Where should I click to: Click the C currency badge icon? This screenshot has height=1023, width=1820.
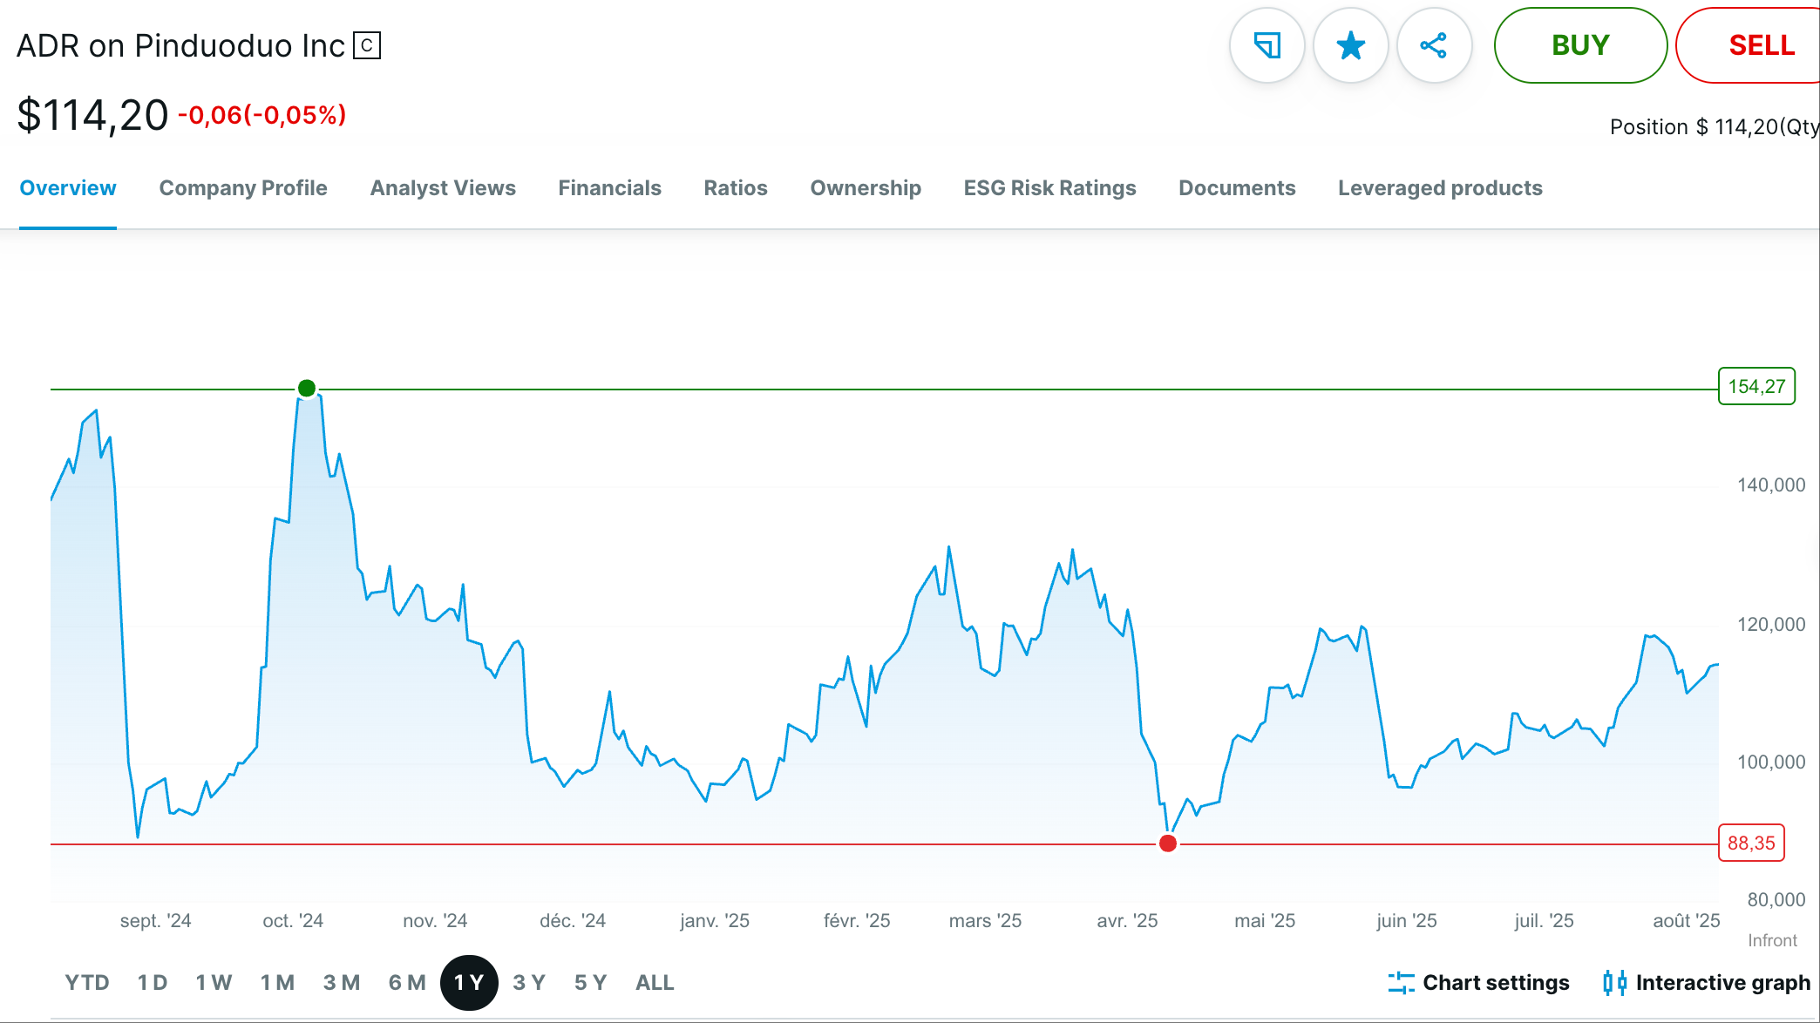(367, 45)
